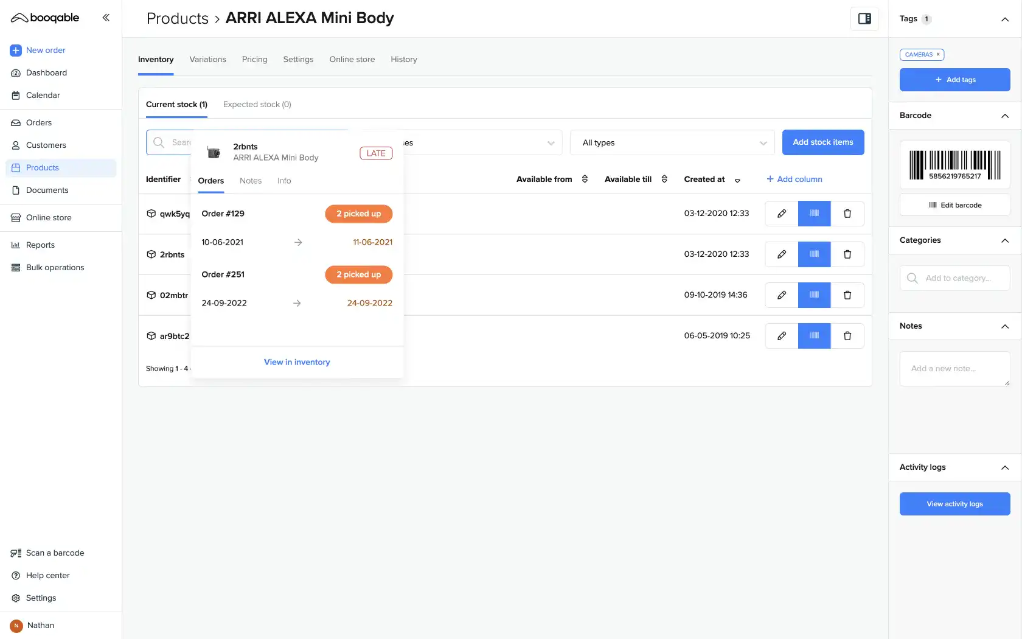1022x639 pixels.
Task: Remove the CAMERAS tag via x
Action: point(938,55)
